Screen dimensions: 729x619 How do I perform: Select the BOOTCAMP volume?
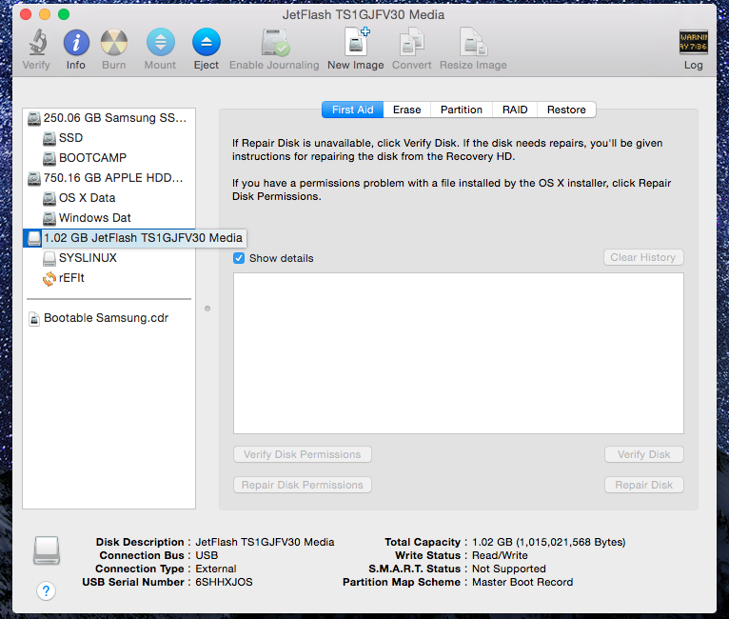point(108,158)
